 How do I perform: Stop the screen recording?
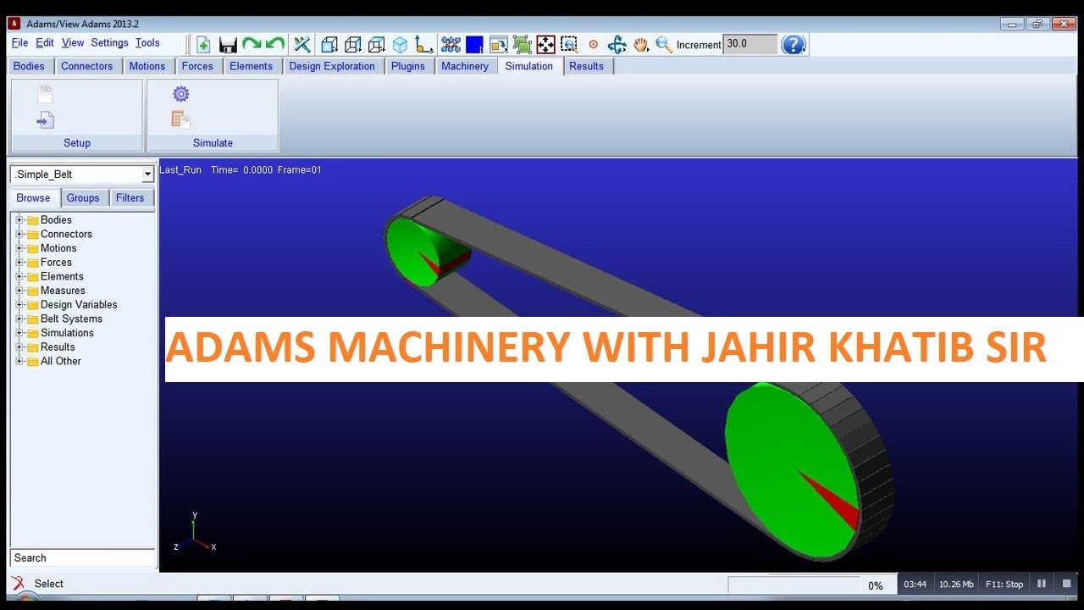click(x=1067, y=584)
